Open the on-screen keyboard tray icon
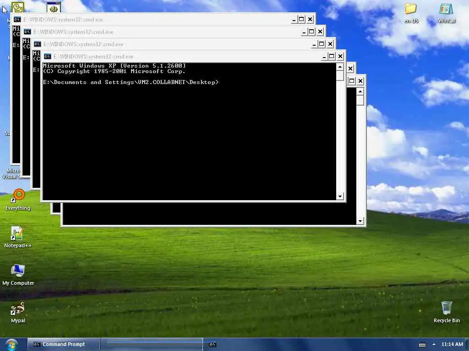 (x=422, y=345)
